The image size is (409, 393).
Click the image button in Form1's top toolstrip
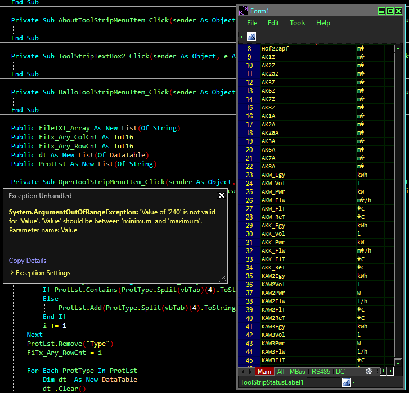point(251,36)
